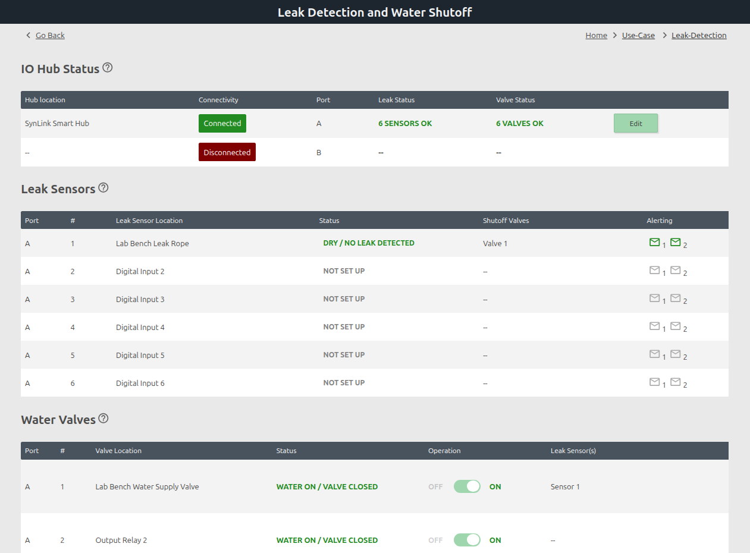The image size is (750, 553).
Task: Click NOT SET UP status of Digital Input 2
Action: coord(344,271)
